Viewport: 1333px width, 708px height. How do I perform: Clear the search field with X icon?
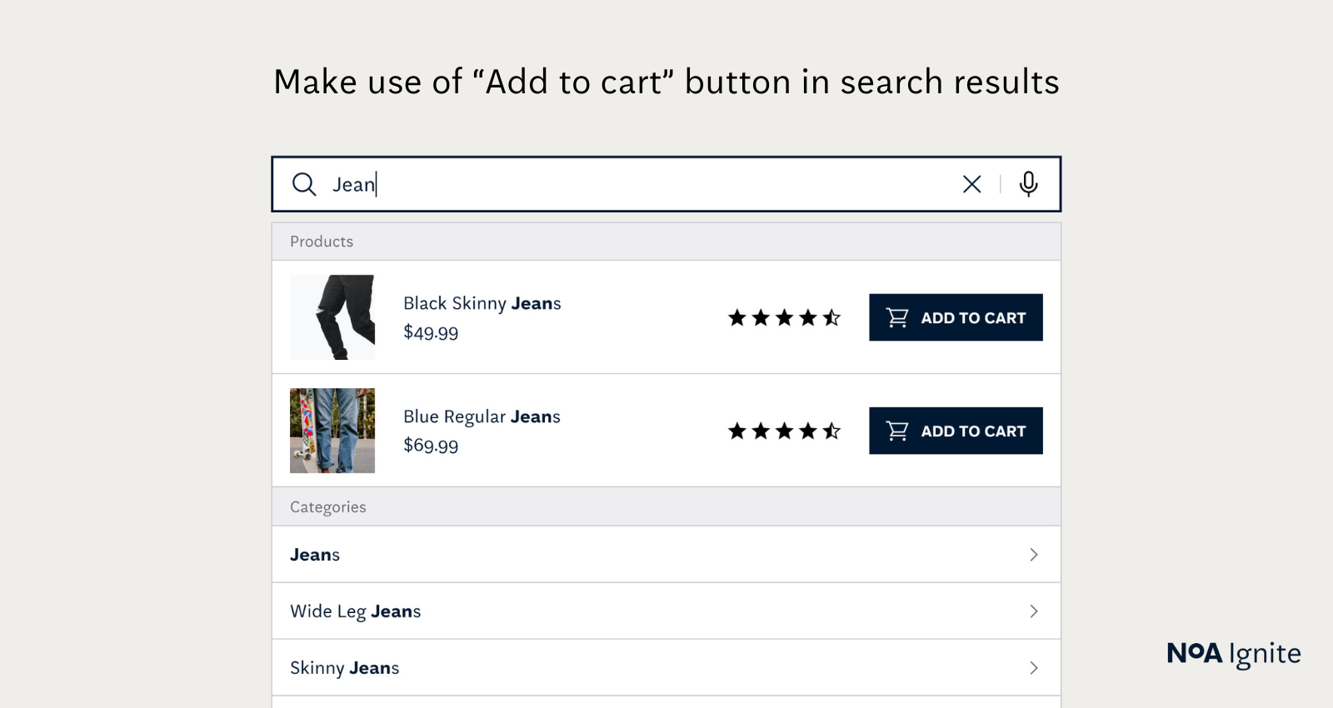tap(971, 184)
